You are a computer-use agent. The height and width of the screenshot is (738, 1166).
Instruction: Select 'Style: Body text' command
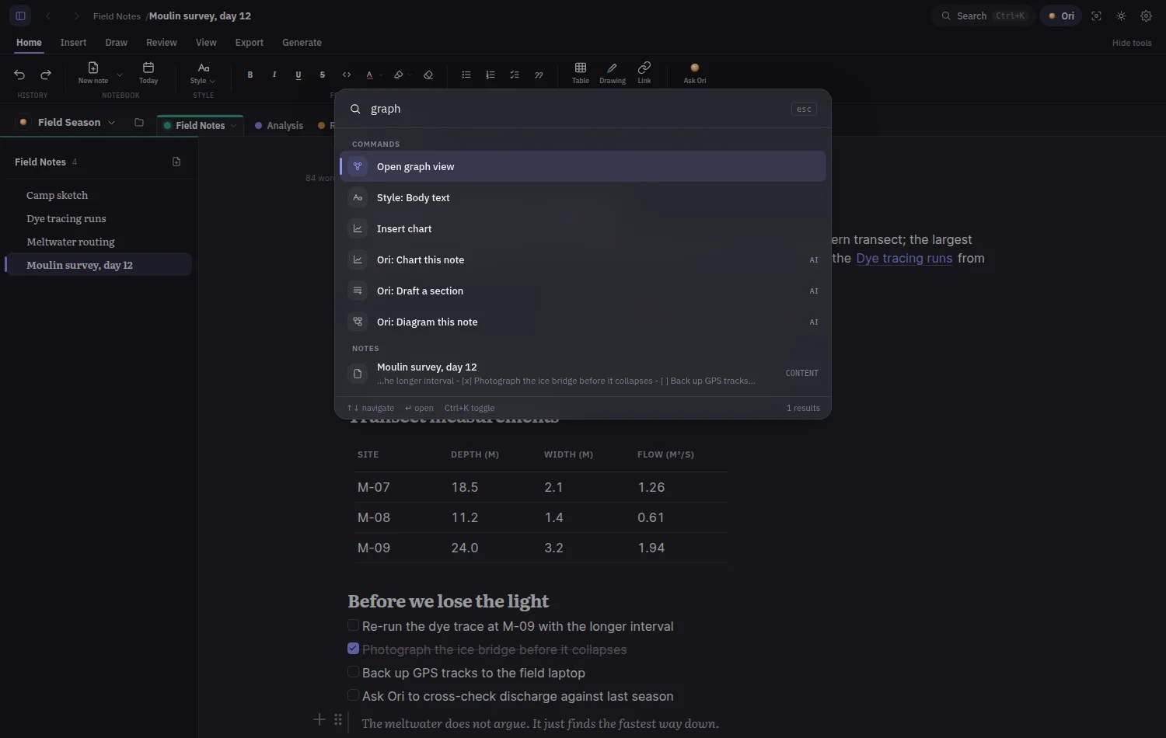coord(583,197)
